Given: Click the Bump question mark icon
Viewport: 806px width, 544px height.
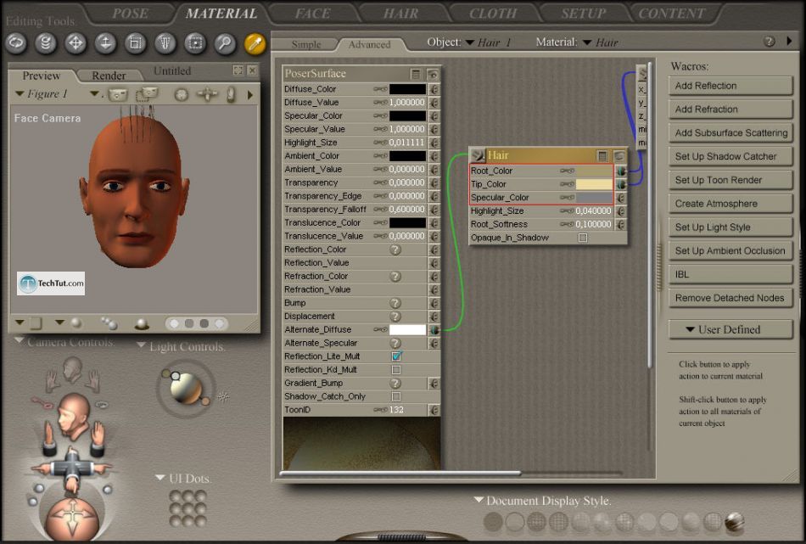Looking at the screenshot, I should point(395,303).
